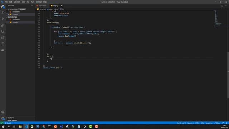Open the Edit menu

click(11, 2)
